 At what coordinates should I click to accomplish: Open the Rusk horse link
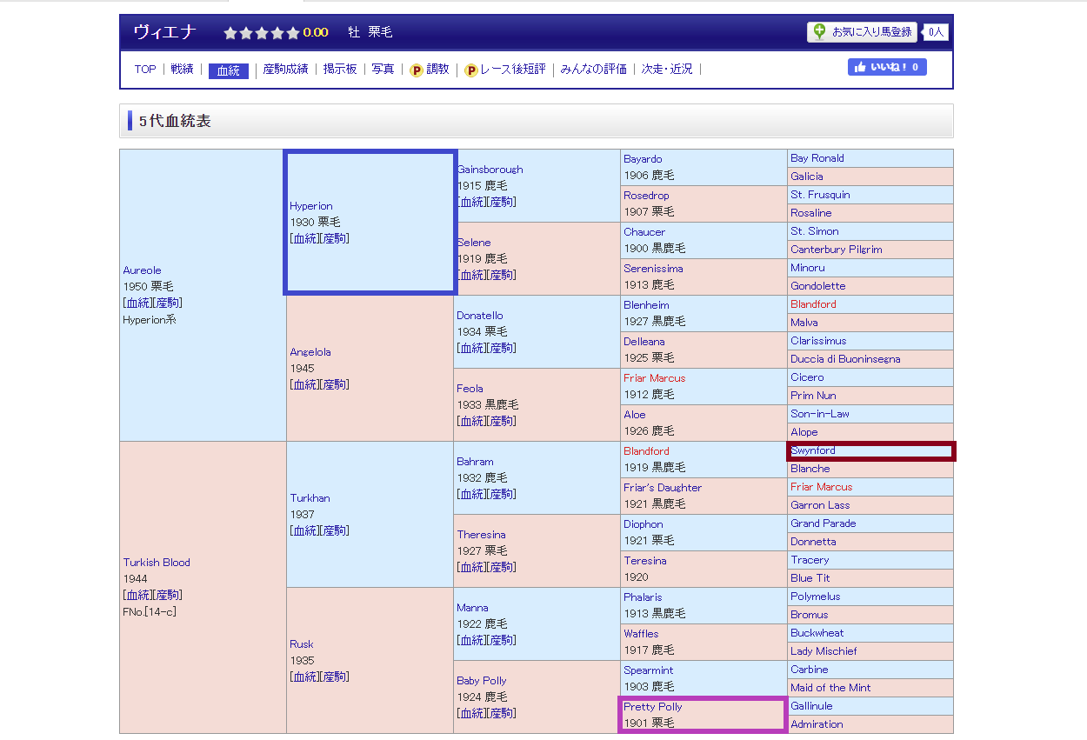pyautogui.click(x=301, y=644)
